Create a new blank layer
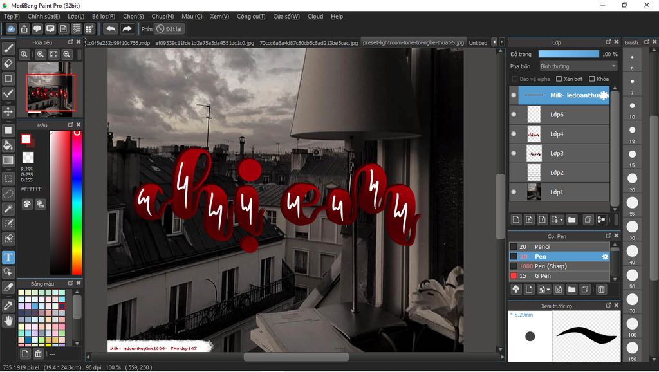 click(x=516, y=219)
